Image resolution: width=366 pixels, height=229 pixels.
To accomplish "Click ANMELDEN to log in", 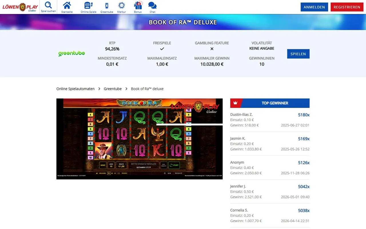I will (314, 7).
